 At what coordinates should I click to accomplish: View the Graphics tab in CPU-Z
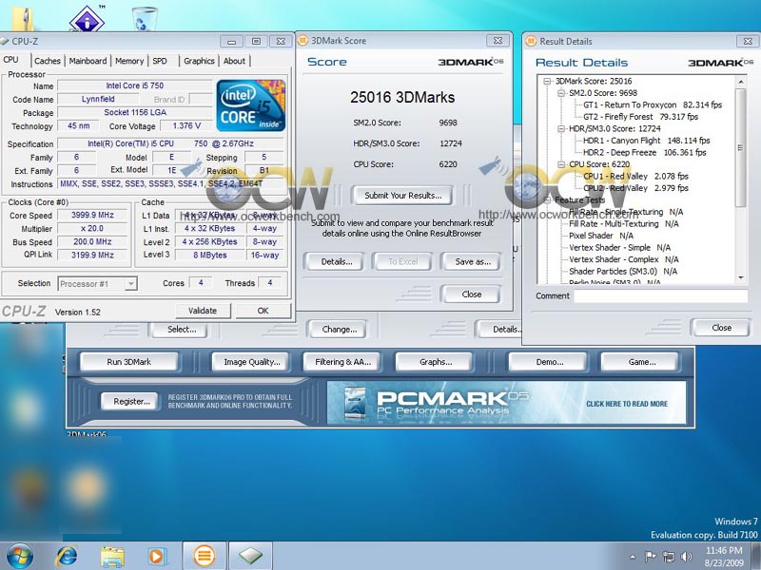[199, 61]
